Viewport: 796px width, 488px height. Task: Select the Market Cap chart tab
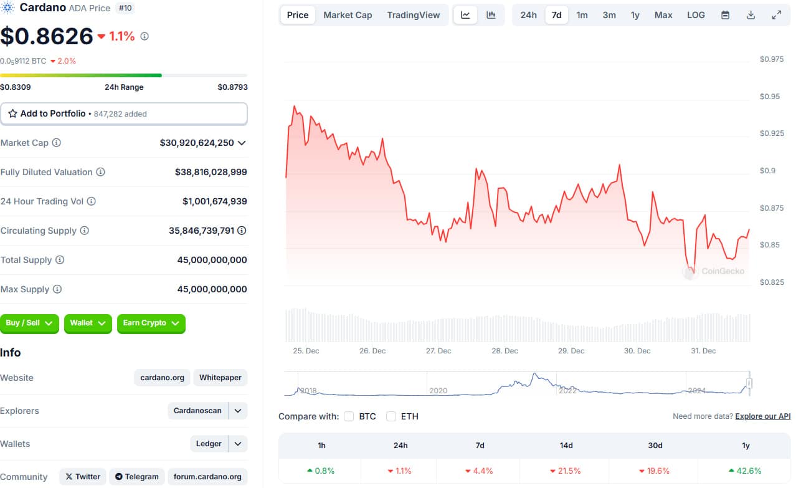coord(348,15)
